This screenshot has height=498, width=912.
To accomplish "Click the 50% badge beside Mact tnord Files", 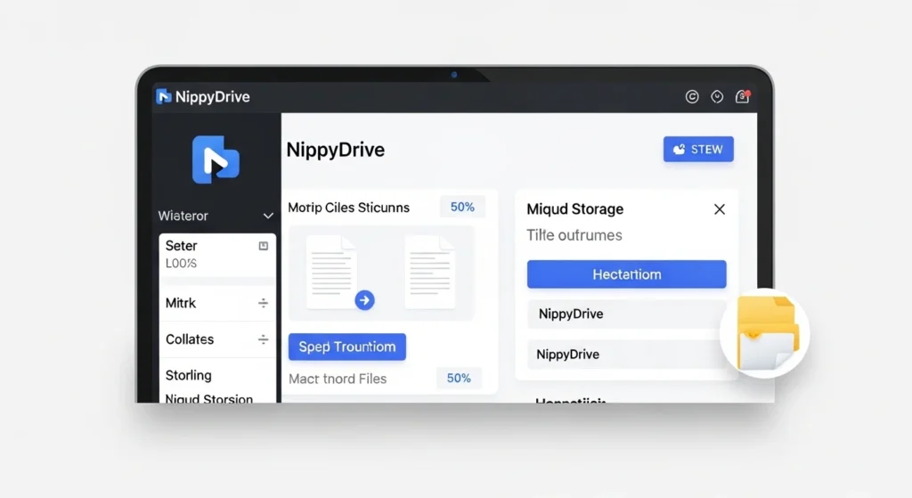I will tap(459, 378).
